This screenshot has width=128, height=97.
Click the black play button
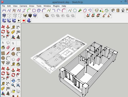19,21
